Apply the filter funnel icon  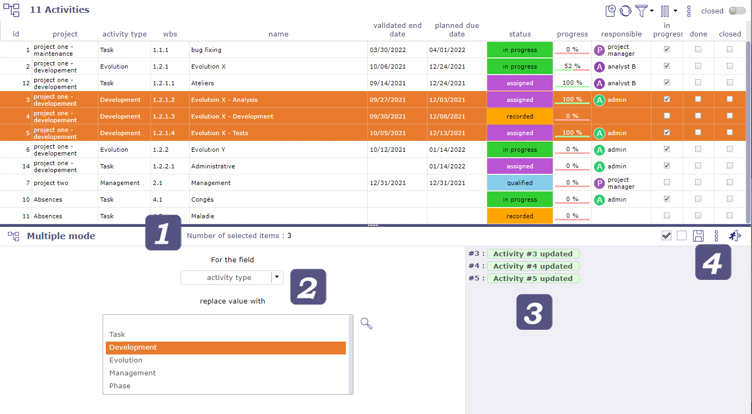pos(642,10)
